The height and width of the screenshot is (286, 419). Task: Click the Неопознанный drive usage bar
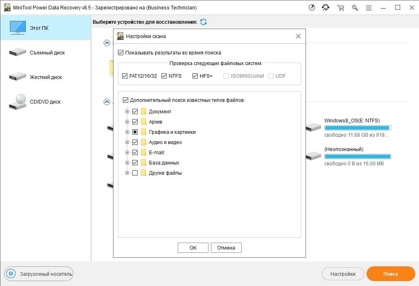358,156
